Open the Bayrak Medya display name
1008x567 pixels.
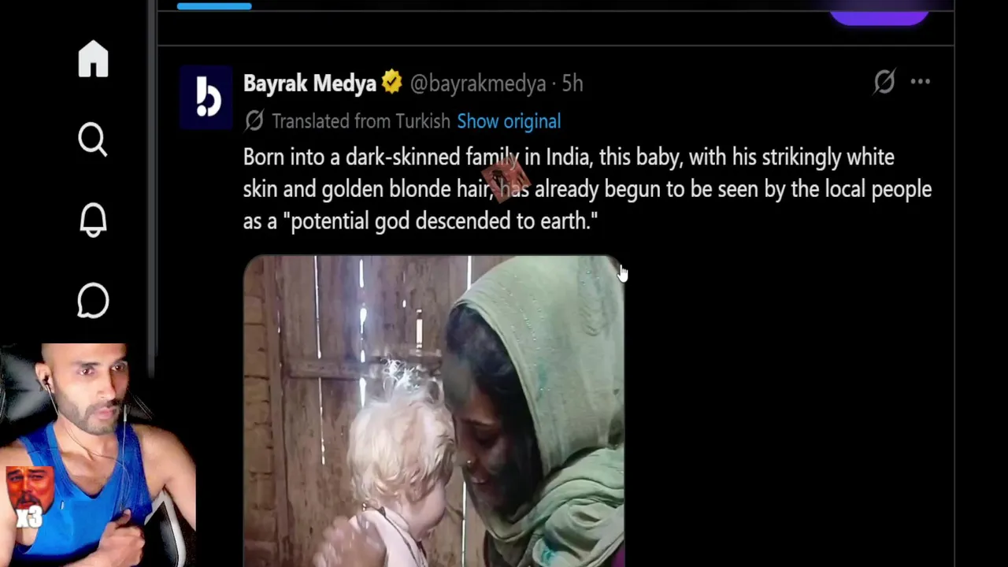point(309,83)
